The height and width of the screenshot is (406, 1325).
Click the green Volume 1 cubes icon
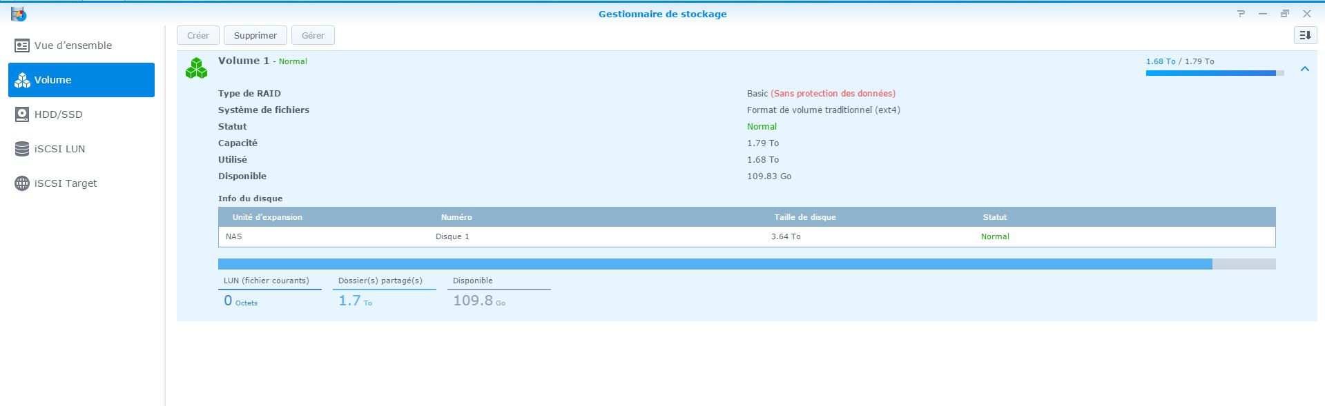[x=197, y=68]
